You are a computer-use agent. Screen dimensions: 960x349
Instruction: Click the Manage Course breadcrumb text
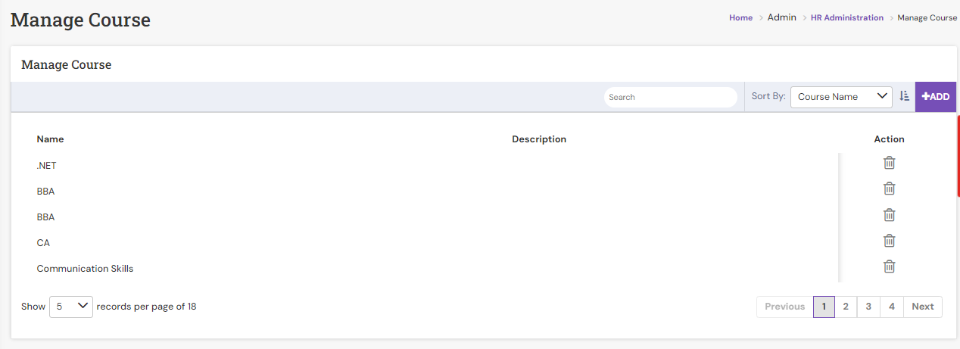click(x=927, y=17)
